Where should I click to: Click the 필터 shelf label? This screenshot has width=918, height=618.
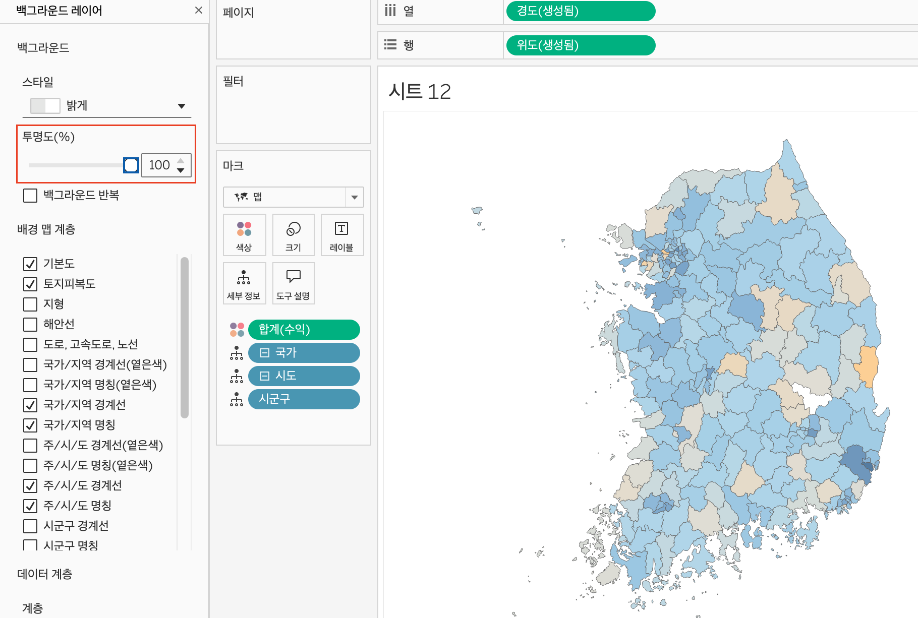[233, 81]
